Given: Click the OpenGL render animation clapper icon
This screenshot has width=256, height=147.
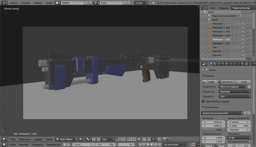Looking at the screenshot, I should pyautogui.click(x=168, y=139).
